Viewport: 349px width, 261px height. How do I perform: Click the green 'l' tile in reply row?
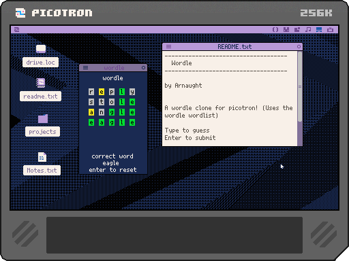click(122, 92)
